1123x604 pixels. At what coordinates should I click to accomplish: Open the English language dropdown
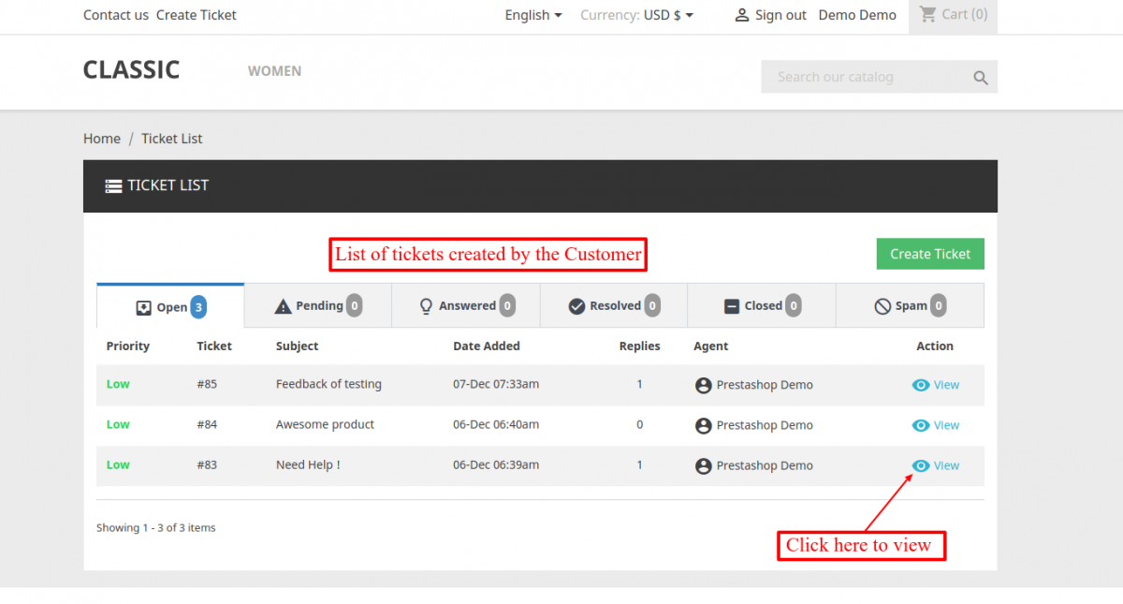(533, 14)
